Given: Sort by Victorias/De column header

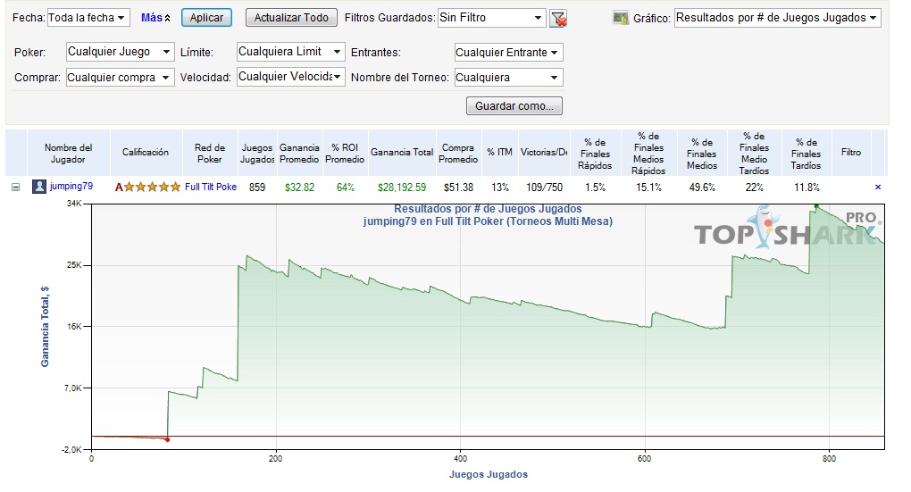Looking at the screenshot, I should [544, 152].
